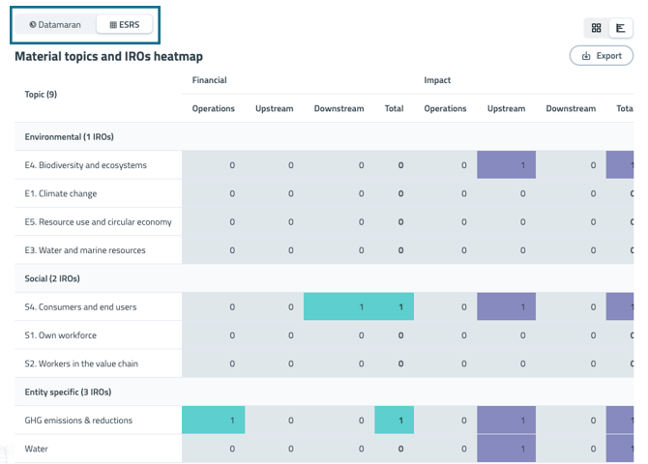Open S4. Consumers and end users topic
The width and height of the screenshot is (648, 464).
[x=81, y=307]
